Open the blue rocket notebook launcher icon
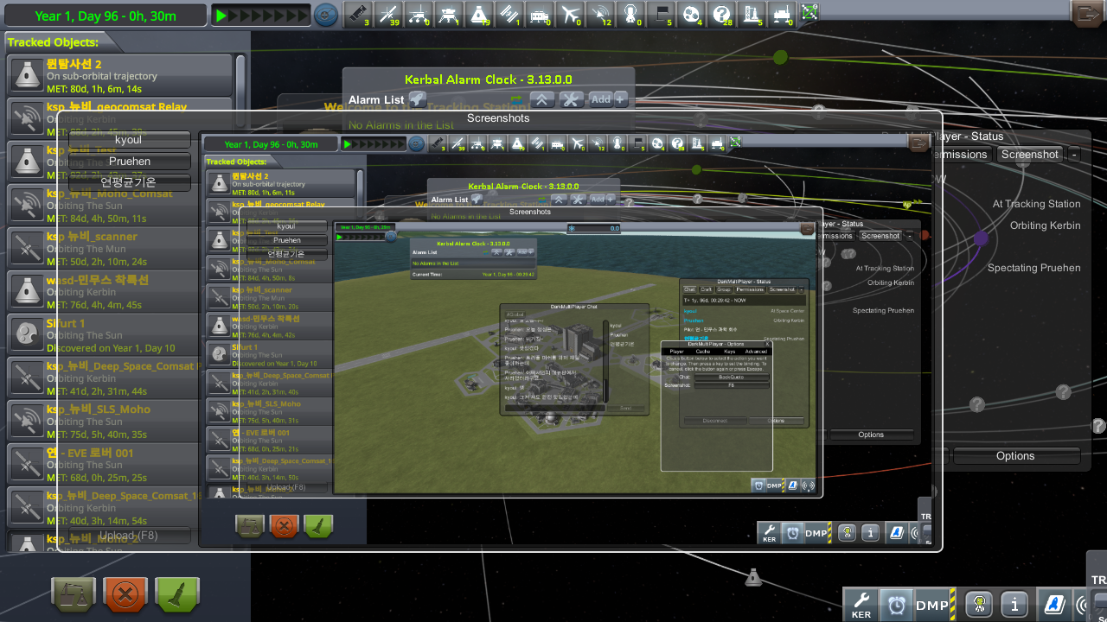1107x622 pixels. pyautogui.click(x=1055, y=605)
